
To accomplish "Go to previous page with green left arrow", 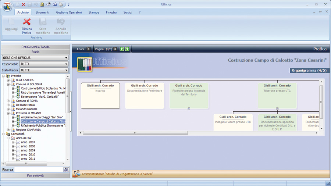I will click(x=122, y=49).
